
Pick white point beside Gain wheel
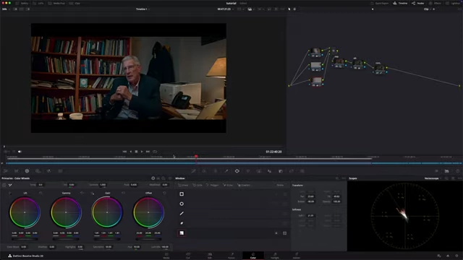(93, 193)
